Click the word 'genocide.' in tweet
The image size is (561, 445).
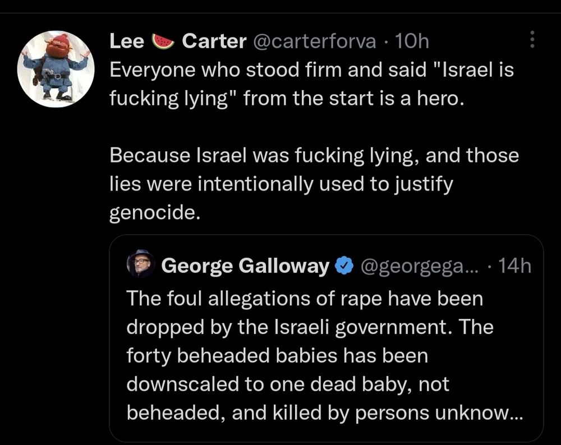[155, 214]
